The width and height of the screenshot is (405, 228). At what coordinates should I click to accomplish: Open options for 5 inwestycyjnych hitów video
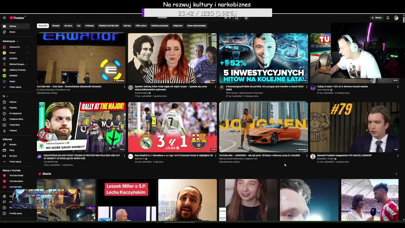[307, 87]
